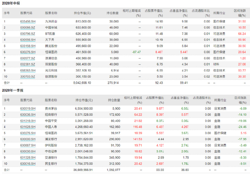This screenshot has height=174, width=250.
Task: Open stock code 601318.SH link
Action: point(28,121)
